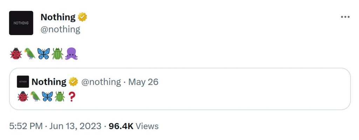Click the 96.4K Views count
This screenshot has width=359, height=140.
134,126
